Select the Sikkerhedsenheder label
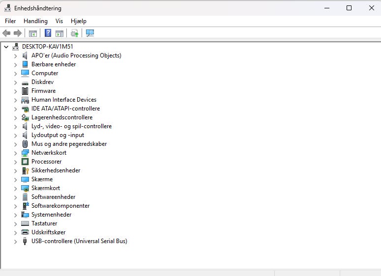Screen dimensions: 381x276 56,170
